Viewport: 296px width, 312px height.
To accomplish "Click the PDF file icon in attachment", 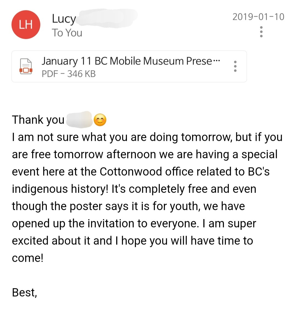I will tap(26, 66).
